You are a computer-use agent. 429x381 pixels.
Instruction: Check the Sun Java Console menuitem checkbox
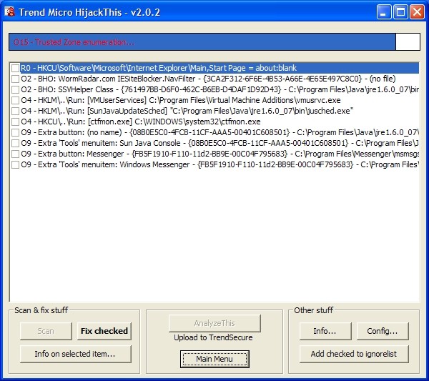point(15,143)
